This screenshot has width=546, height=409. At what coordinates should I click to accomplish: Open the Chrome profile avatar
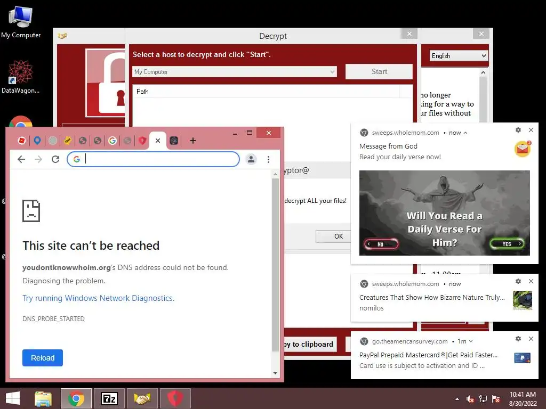point(251,159)
